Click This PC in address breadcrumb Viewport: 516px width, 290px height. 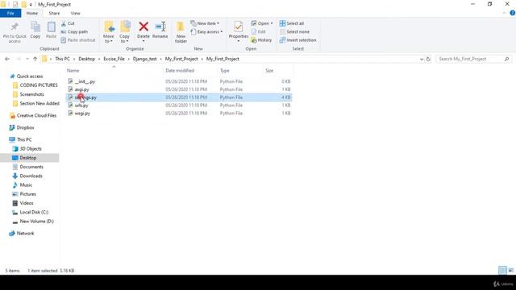point(62,59)
